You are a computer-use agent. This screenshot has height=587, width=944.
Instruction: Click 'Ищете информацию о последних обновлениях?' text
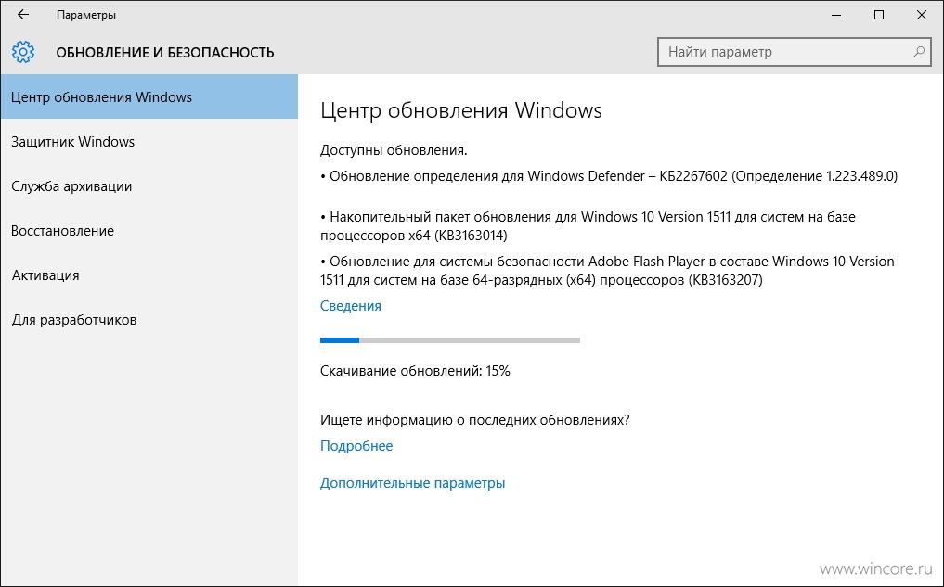click(x=475, y=420)
